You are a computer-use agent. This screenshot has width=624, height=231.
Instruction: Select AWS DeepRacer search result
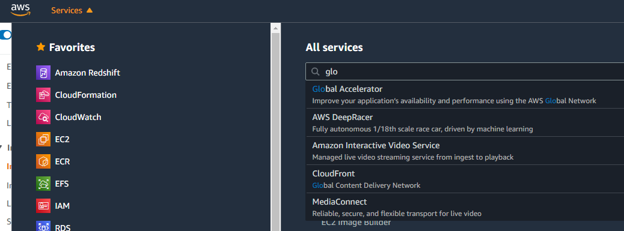pos(465,122)
